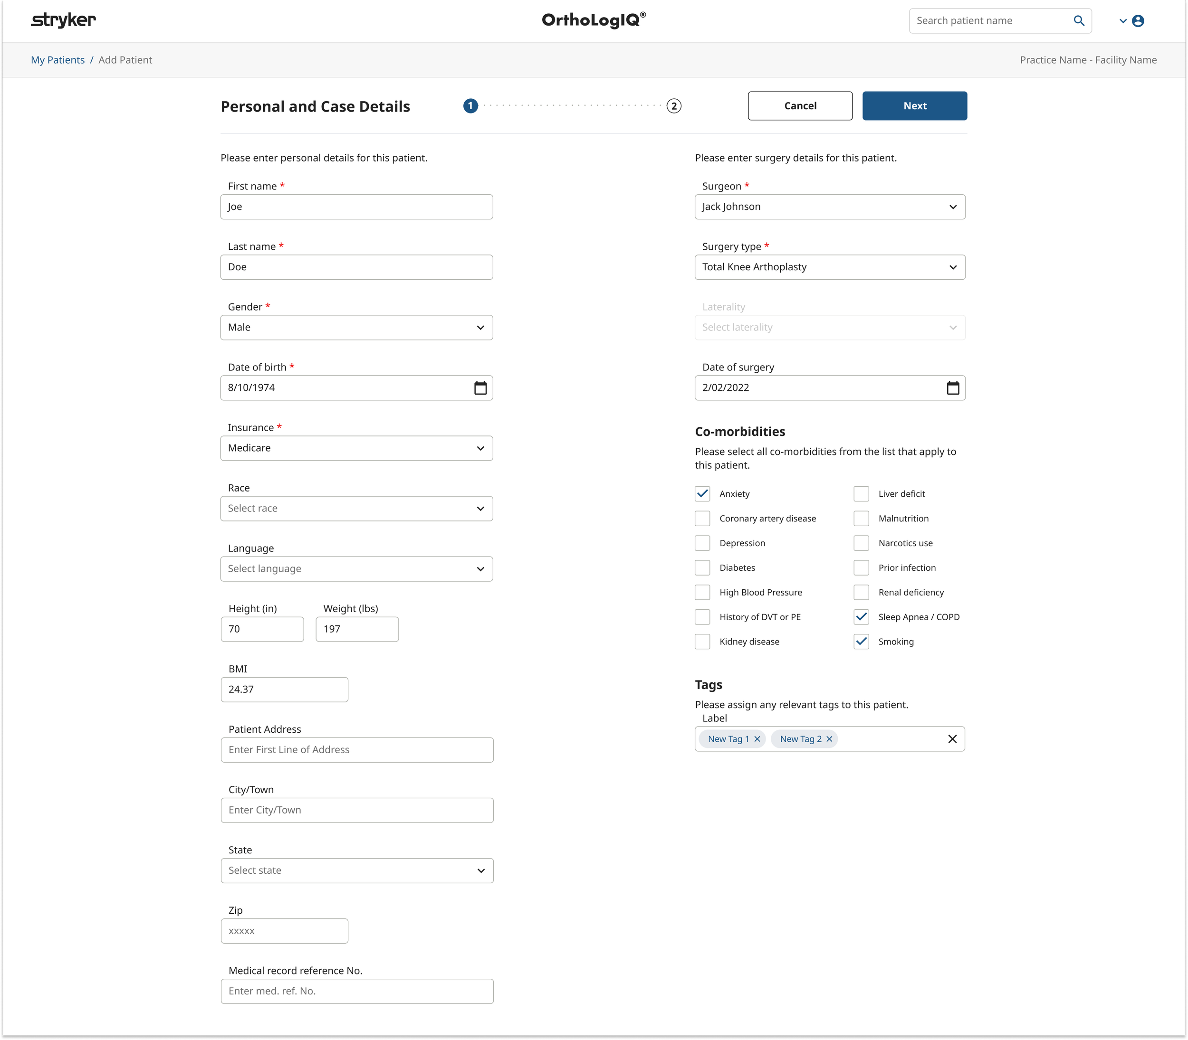The height and width of the screenshot is (1040, 1188).
Task: Open the Date of birth calendar picker
Action: (x=479, y=388)
